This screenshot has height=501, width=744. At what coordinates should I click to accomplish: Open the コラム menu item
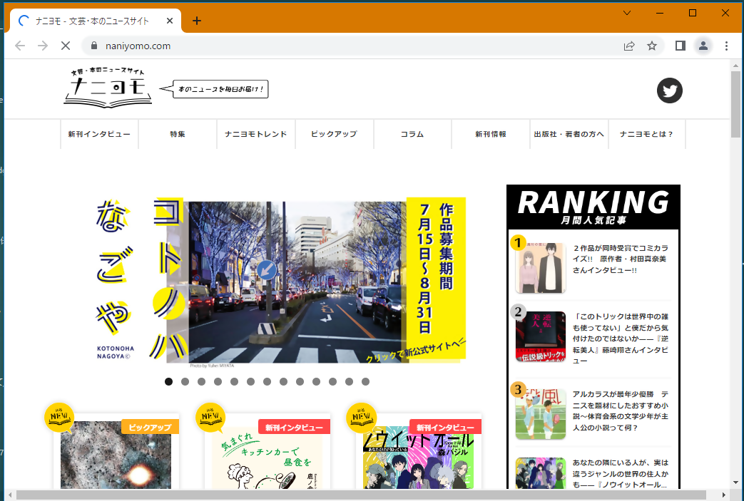(412, 134)
